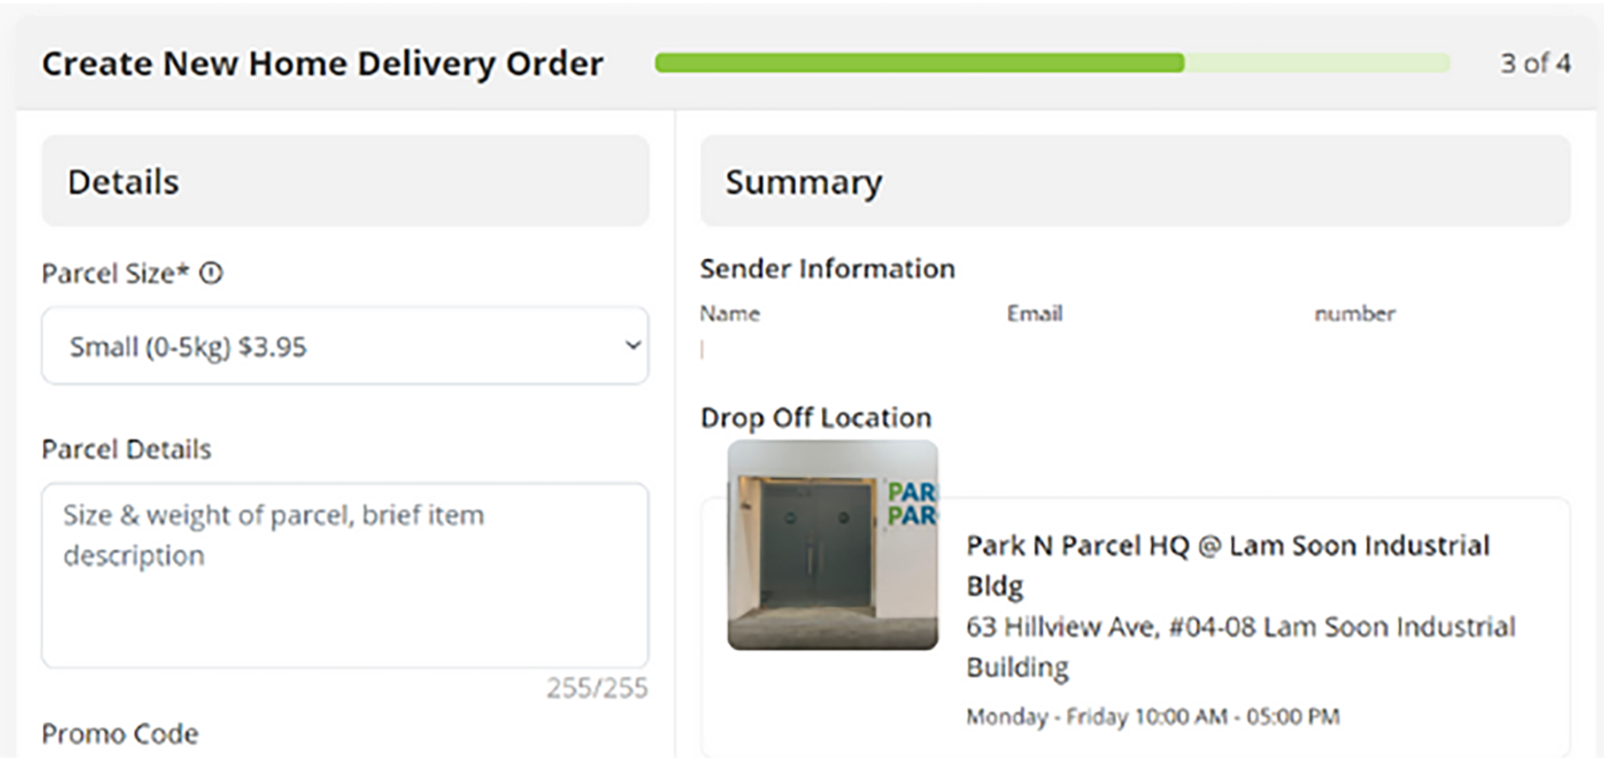This screenshot has height=758, width=1604.
Task: Click the Details section header
Action: pyautogui.click(x=124, y=181)
